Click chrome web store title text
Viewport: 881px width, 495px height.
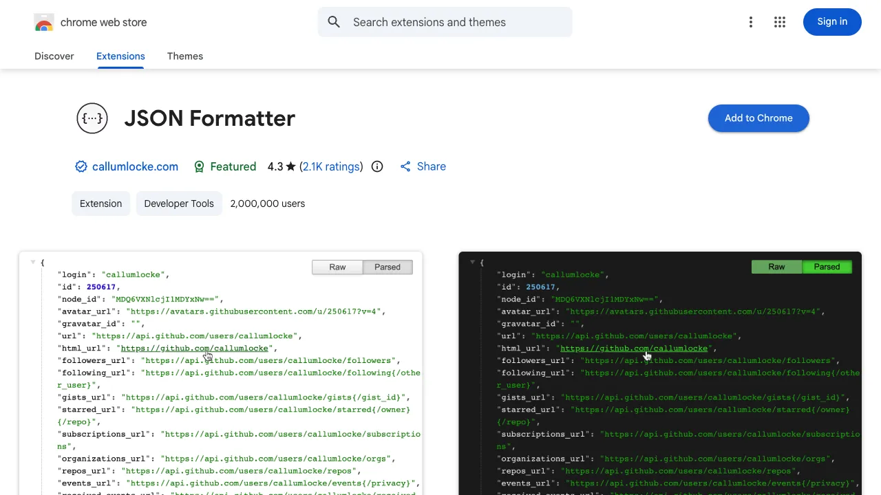point(104,23)
